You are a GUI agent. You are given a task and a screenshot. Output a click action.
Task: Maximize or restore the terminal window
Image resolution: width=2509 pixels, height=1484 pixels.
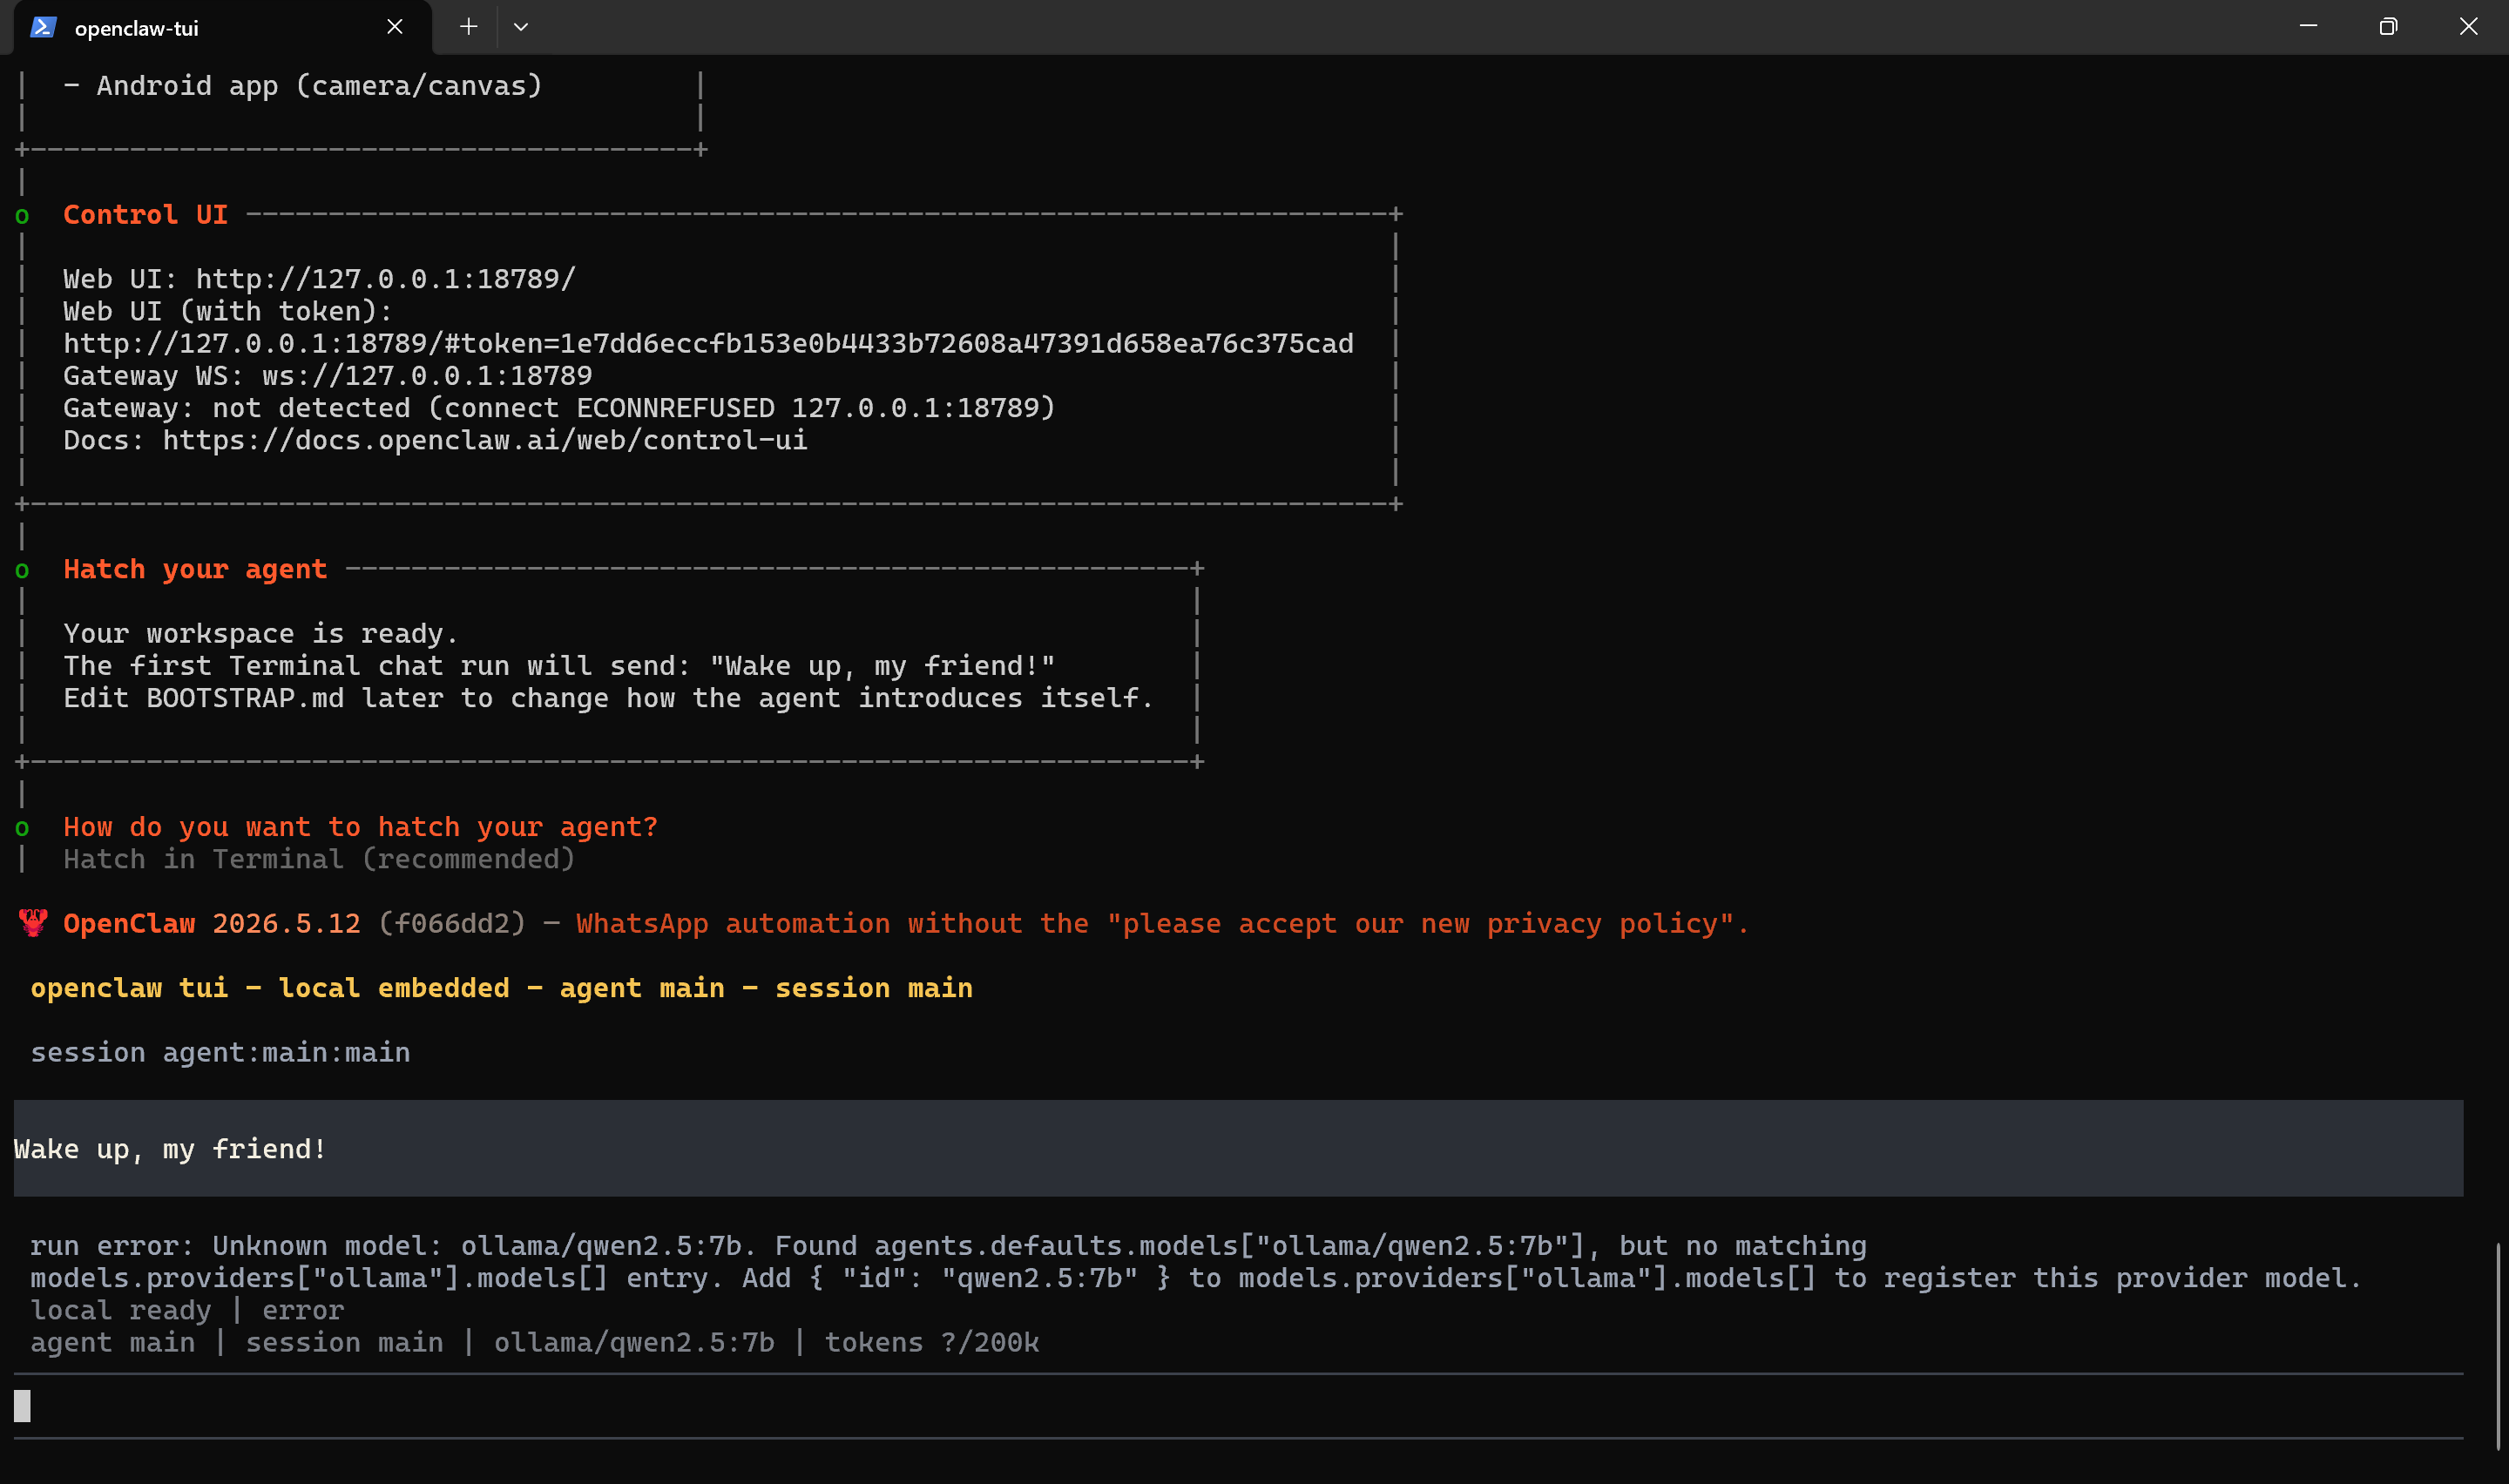point(2388,27)
